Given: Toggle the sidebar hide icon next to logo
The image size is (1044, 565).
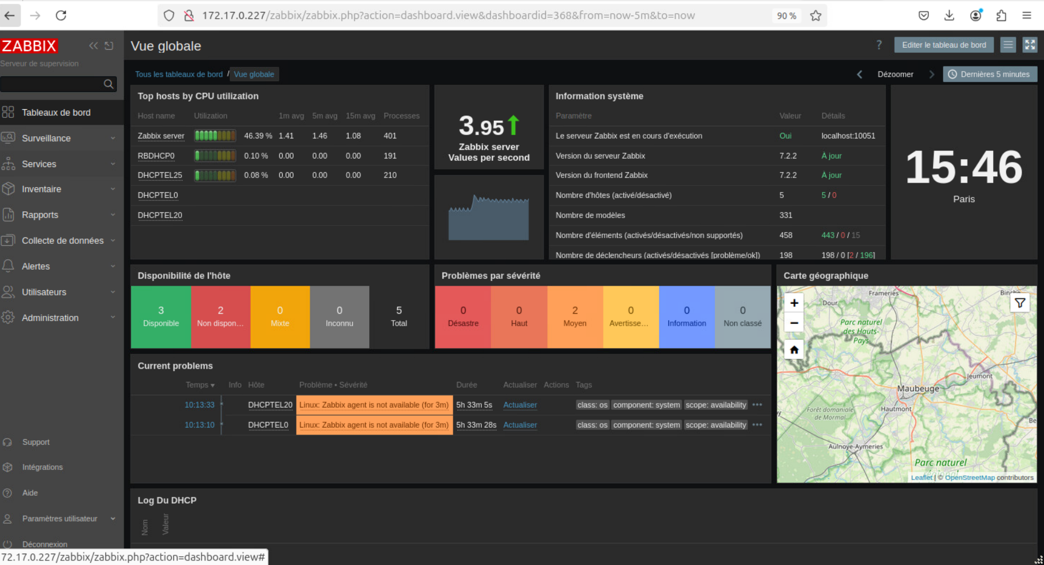Looking at the screenshot, I should coord(109,46).
